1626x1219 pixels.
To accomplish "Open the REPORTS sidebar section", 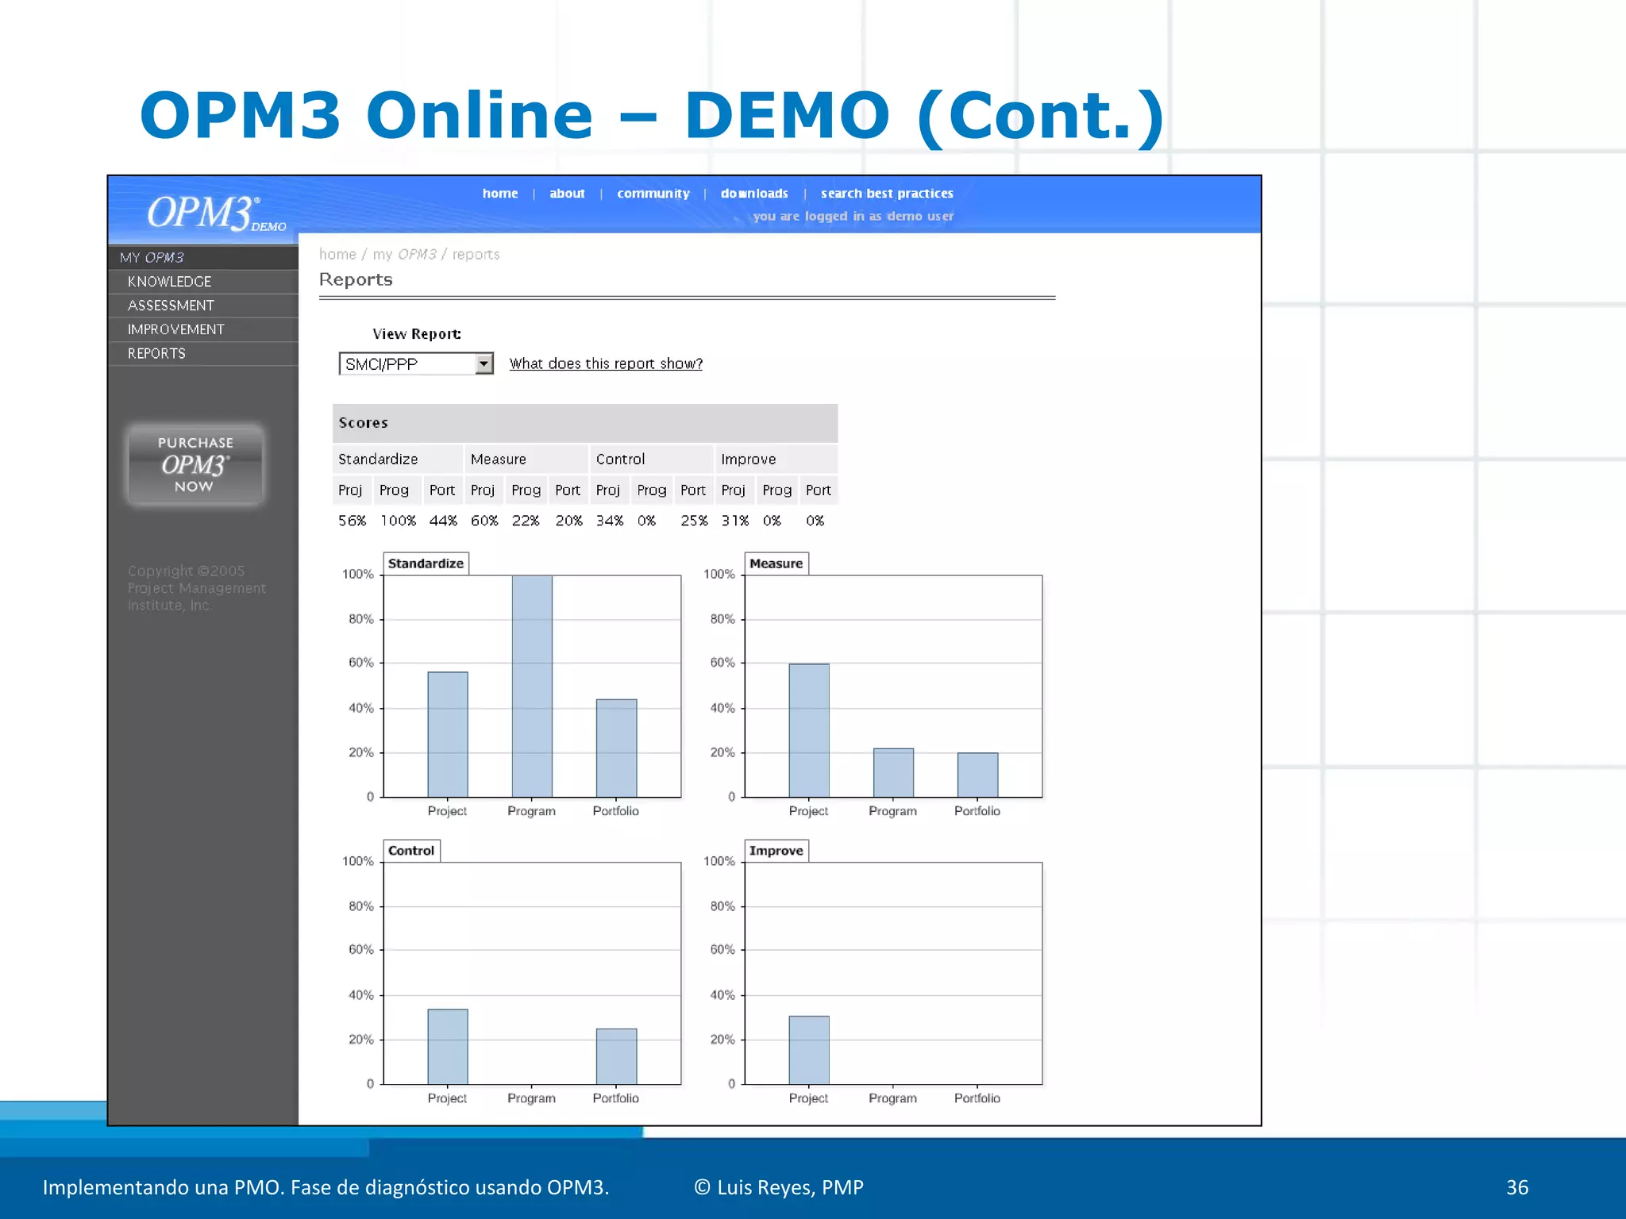I will click(203, 353).
